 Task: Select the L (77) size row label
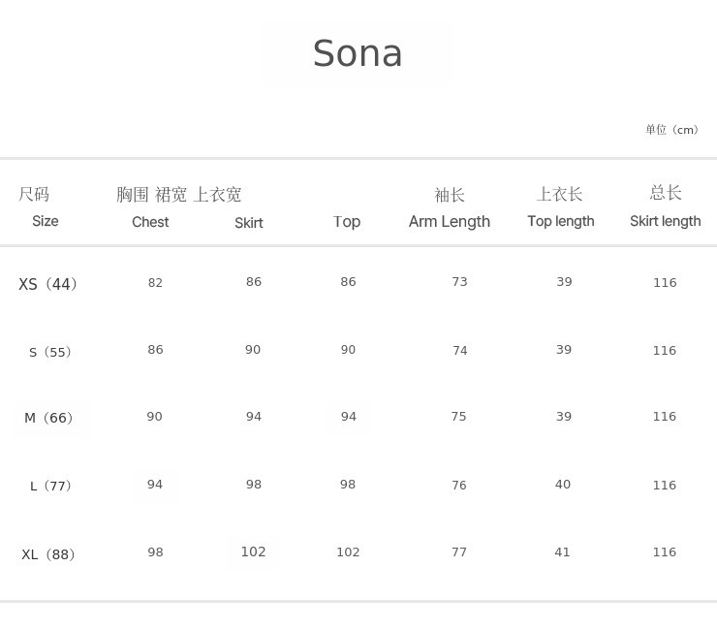pyautogui.click(x=50, y=486)
